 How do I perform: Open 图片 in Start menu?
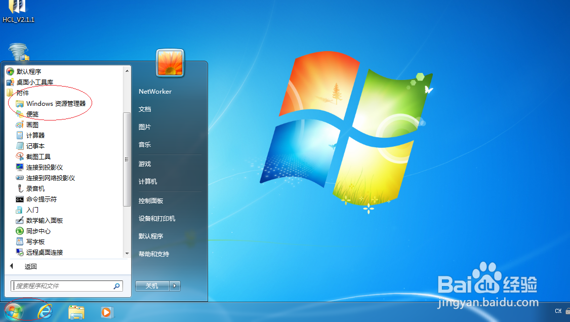145,127
